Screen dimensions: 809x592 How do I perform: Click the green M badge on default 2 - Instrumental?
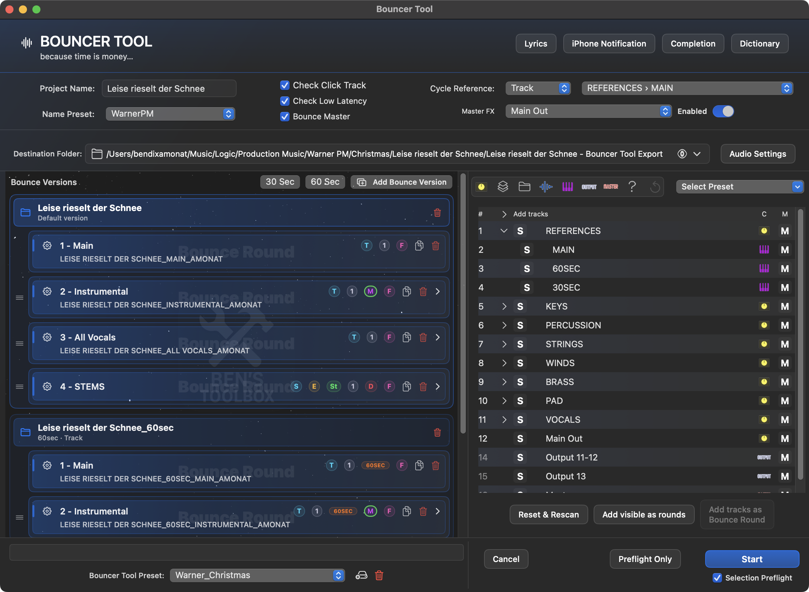point(370,291)
